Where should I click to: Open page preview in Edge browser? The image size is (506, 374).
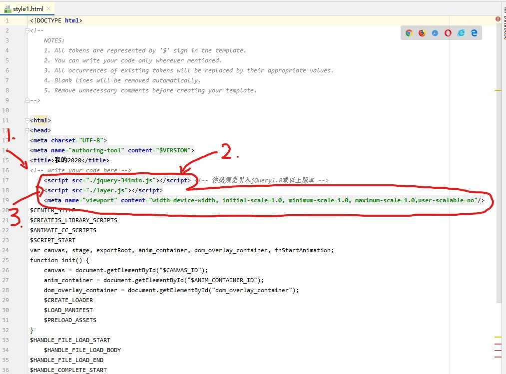pyautogui.click(x=474, y=33)
